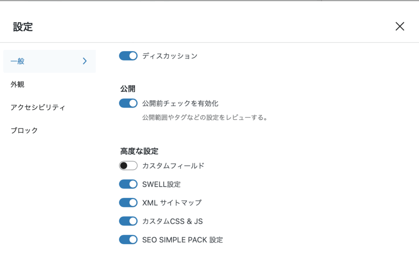Enable the カスタムフィールド toggle switch
419x256 pixels.
[x=128, y=166]
